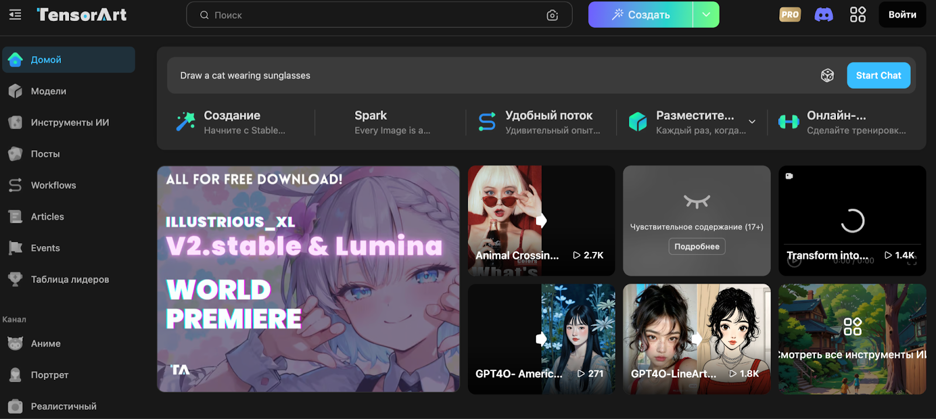Collapse the sidebar with the hamburger icon
This screenshot has height=419, width=936.
click(15, 15)
